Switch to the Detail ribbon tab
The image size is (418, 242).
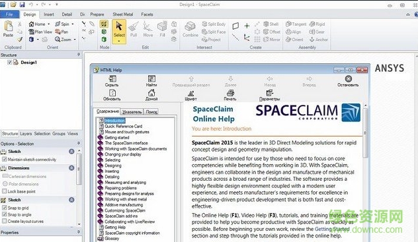[x=67, y=15]
